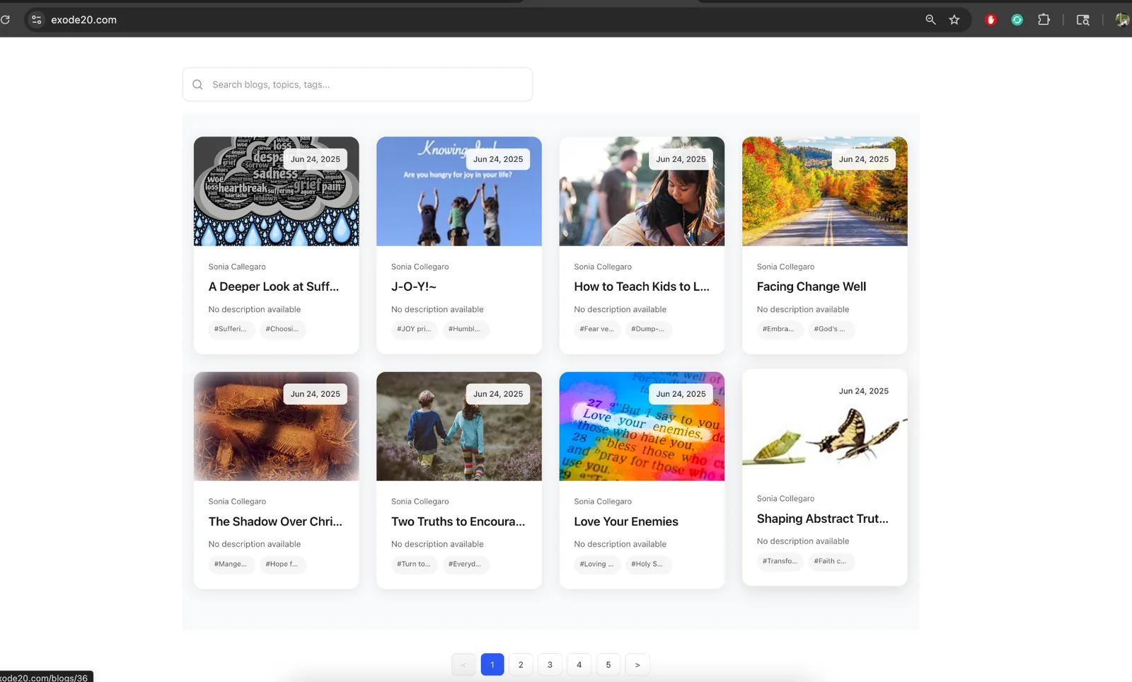1132x682 pixels.
Task: Click the tab search icon in toolbar
Action: pos(1082,20)
